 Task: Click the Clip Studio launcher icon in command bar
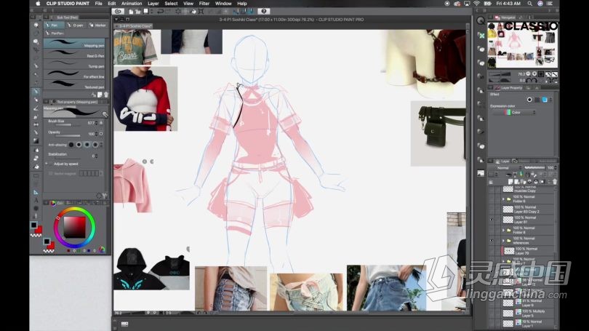click(118, 12)
